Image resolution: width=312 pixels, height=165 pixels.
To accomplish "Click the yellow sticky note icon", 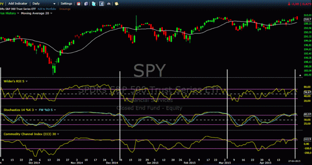I will pos(116,4).
